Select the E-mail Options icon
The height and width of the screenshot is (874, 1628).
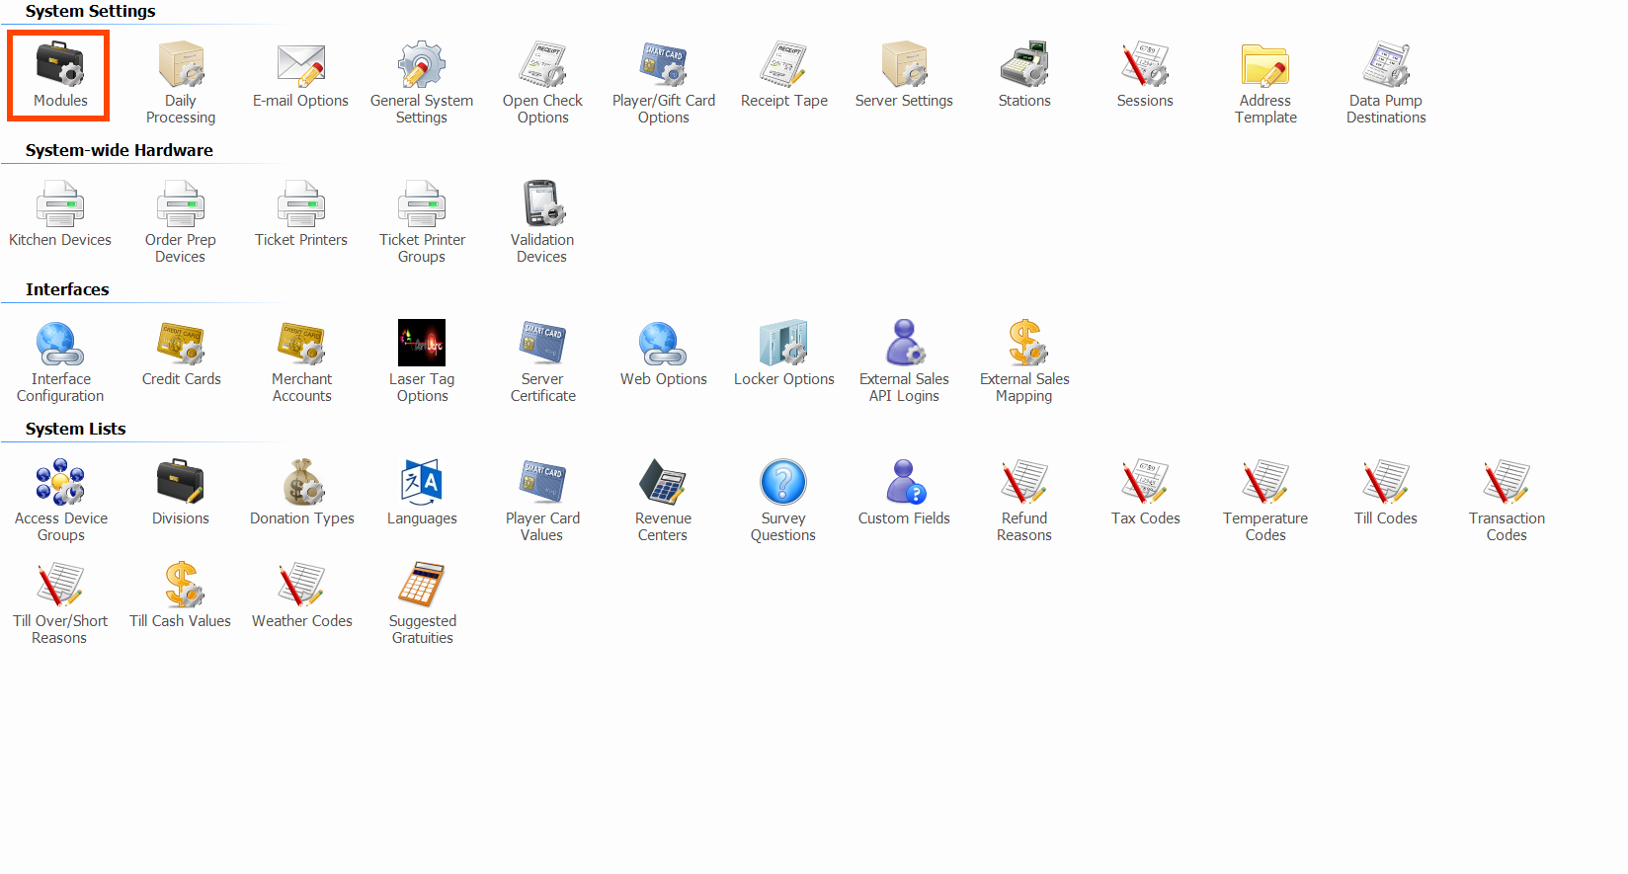tap(301, 65)
